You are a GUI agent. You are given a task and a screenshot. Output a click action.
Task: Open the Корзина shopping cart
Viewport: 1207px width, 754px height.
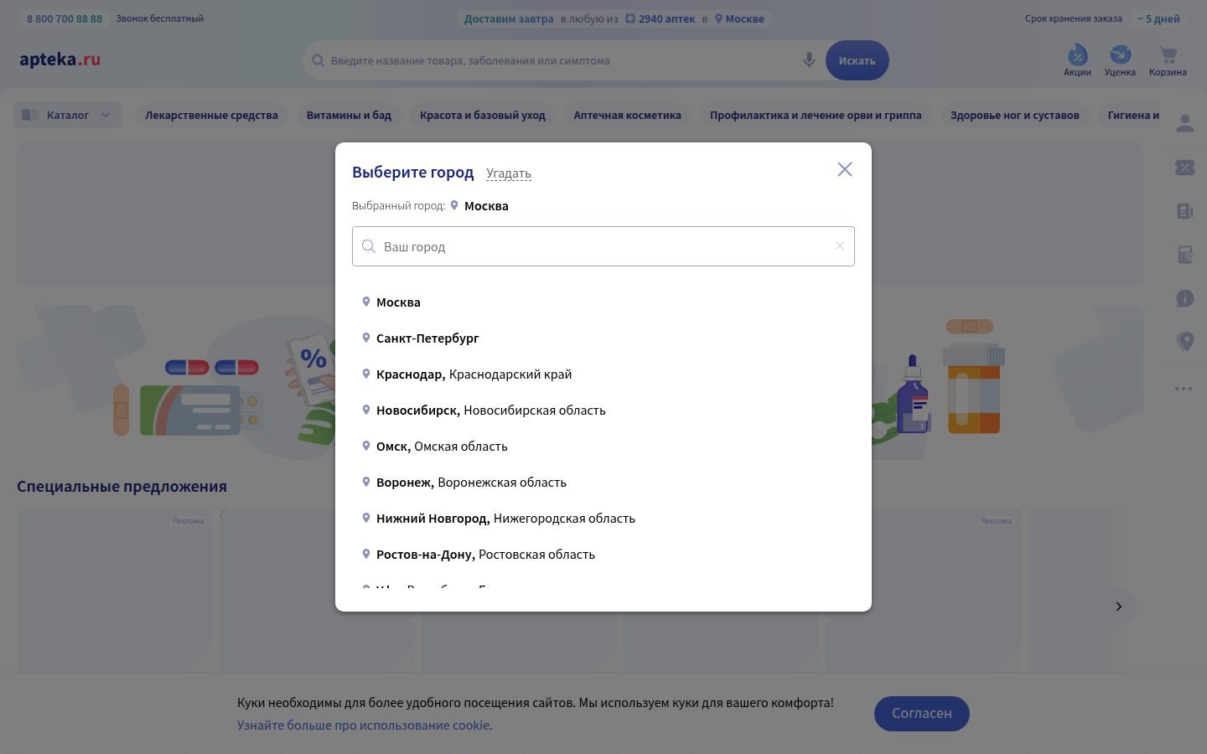coord(1168,60)
